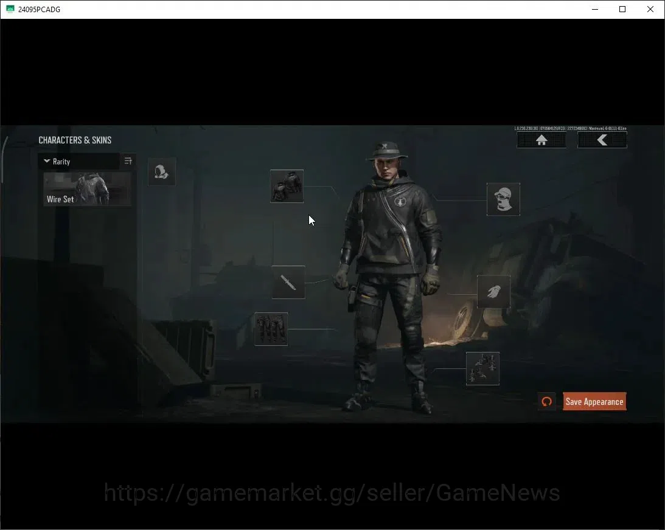Click the CHARACTERS & SKINS heading
This screenshot has height=530, width=665.
tap(75, 140)
